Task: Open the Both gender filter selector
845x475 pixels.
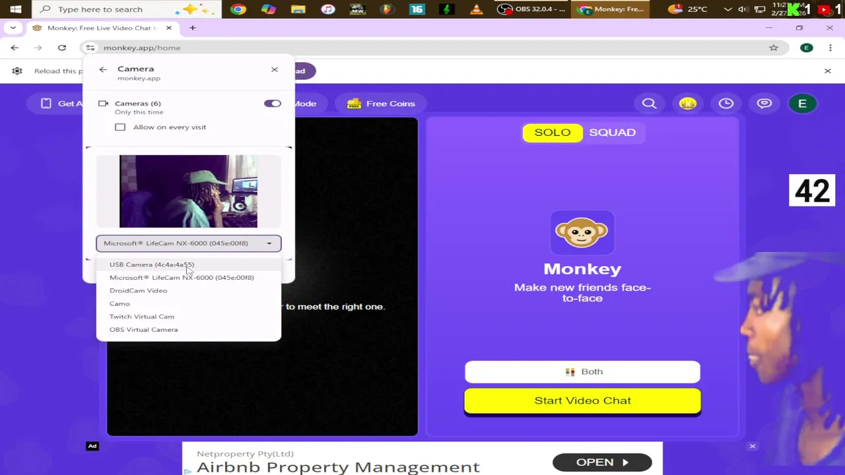Action: click(582, 372)
